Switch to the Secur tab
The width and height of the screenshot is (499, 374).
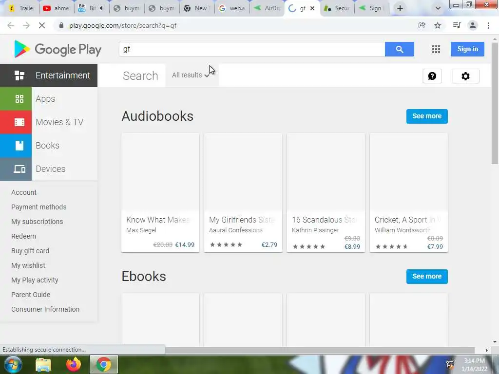tap(337, 8)
